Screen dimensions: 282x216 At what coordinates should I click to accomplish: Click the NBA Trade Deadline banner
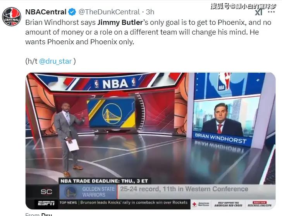pos(105,181)
